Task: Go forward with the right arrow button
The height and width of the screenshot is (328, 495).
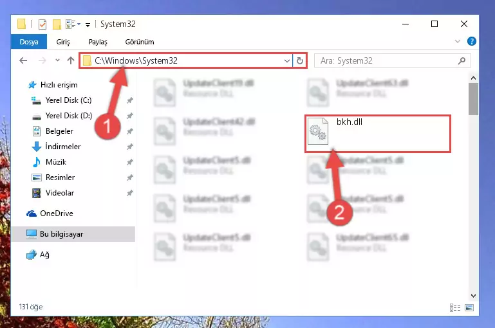Action: pos(42,60)
